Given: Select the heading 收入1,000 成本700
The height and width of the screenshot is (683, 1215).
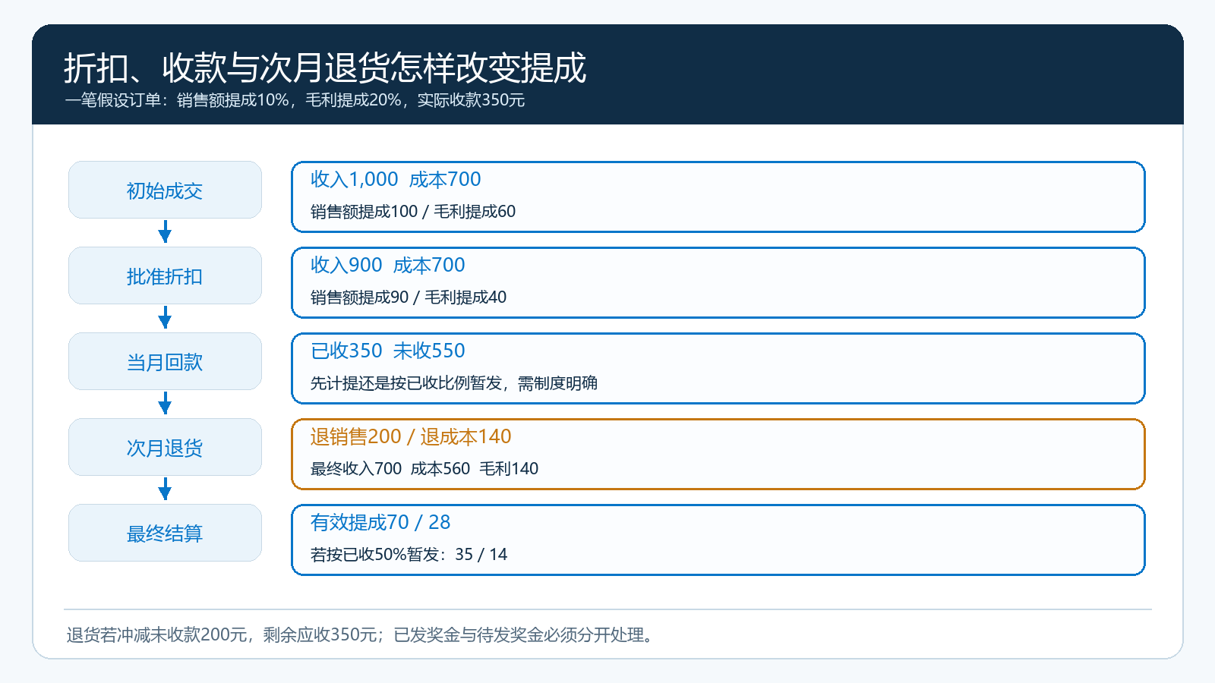Looking at the screenshot, I should tap(396, 179).
